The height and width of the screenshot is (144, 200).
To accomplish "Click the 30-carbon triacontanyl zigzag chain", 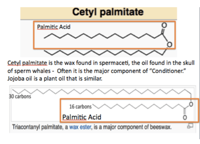I will click(x=100, y=91).
